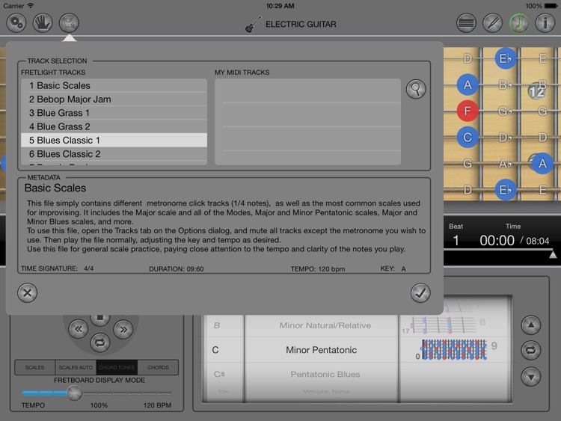561x421 pixels.
Task: Tap the fretboard position 8 thumbnail
Action: [444, 325]
